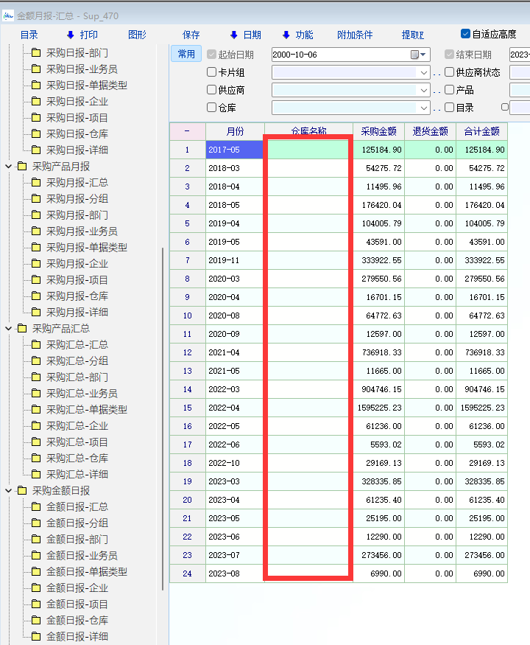Click the folder icon beside 金额日报-业务员
Screen dimensions: 530x645
(36, 555)
